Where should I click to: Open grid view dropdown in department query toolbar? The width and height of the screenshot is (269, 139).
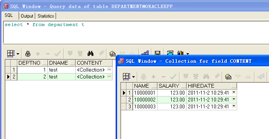tap(18, 54)
